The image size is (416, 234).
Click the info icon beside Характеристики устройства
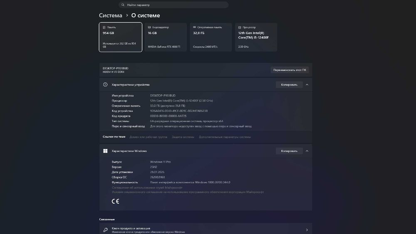coord(105,84)
